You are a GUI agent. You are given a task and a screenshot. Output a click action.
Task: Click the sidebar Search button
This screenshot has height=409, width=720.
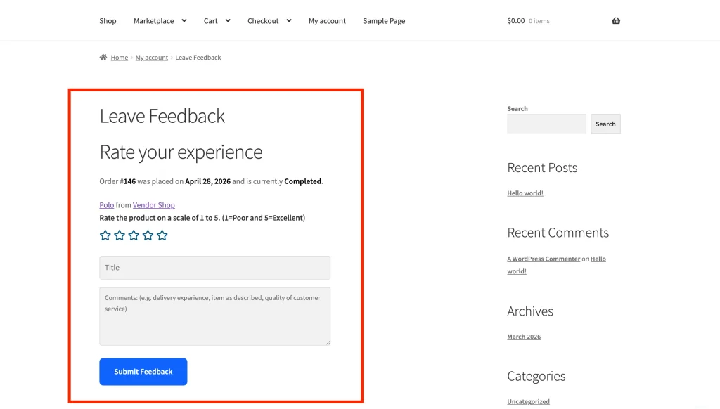(605, 124)
